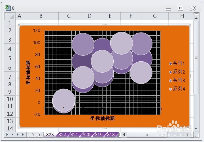Select column G header

pyautogui.click(x=155, y=16)
